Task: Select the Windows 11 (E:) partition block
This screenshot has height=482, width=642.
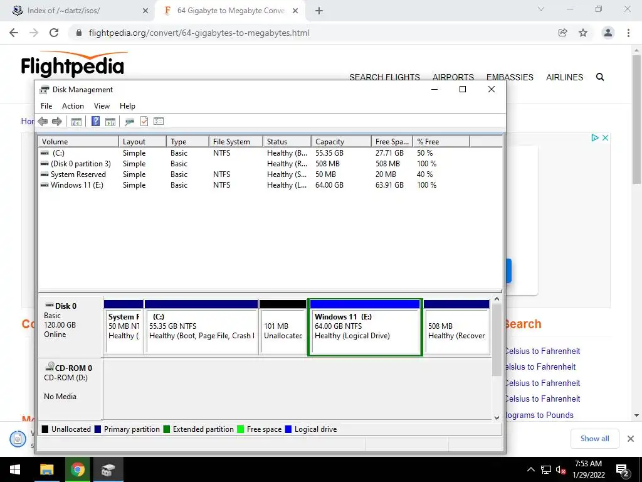Action: tap(365, 327)
